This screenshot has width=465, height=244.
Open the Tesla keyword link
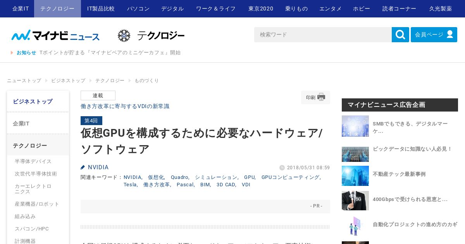[x=130, y=185]
